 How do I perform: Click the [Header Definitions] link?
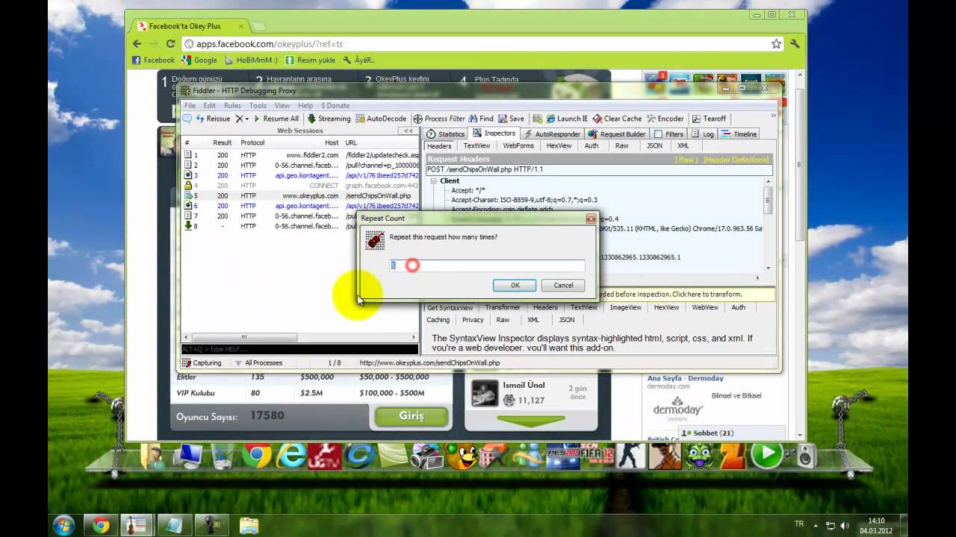coord(736,160)
